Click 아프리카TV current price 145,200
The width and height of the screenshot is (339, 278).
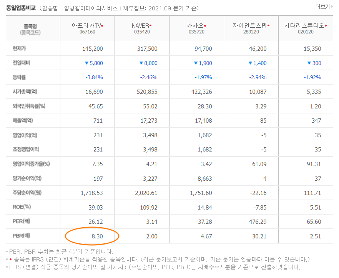pyautogui.click(x=93, y=49)
